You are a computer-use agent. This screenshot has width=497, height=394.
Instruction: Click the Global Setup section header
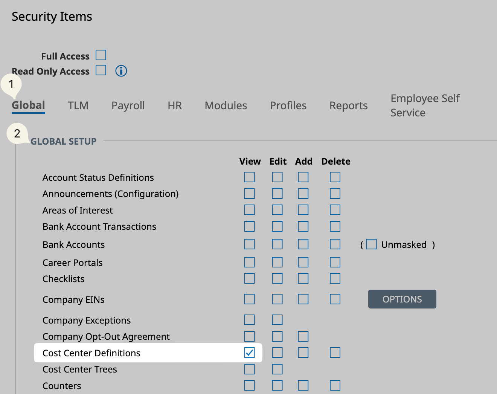64,142
